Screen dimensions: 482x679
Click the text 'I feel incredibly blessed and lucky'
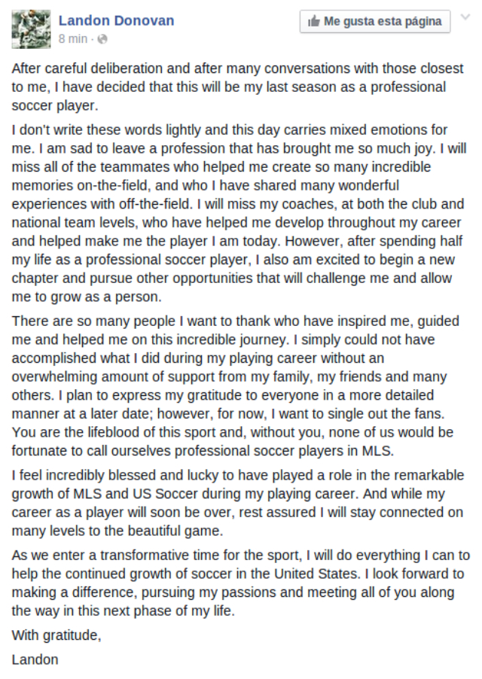pos(113,475)
